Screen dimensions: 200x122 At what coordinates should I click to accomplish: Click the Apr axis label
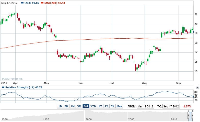point(15,83)
